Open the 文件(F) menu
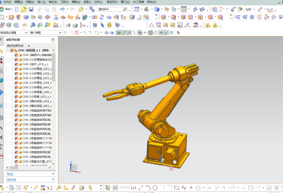This screenshot has width=283, height=193. 7,2
